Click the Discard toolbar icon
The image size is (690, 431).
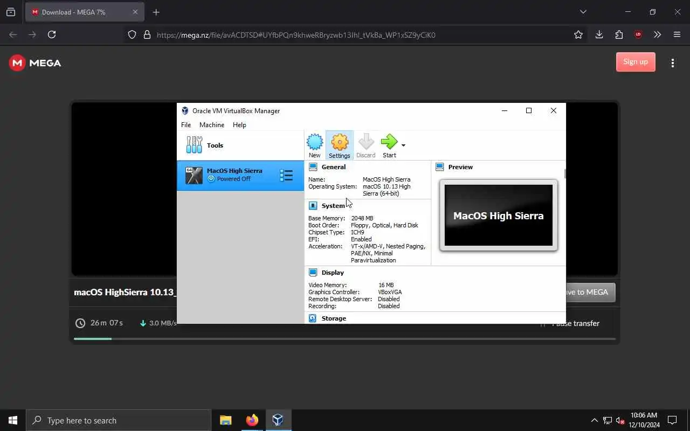coord(365,145)
